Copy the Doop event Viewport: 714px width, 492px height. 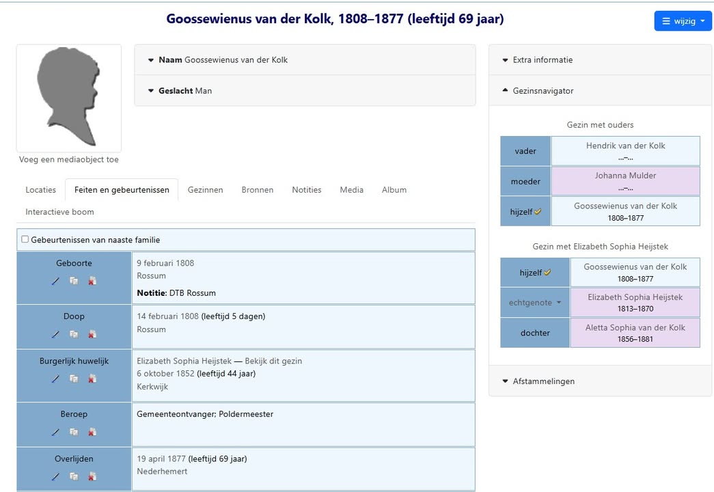(x=74, y=334)
